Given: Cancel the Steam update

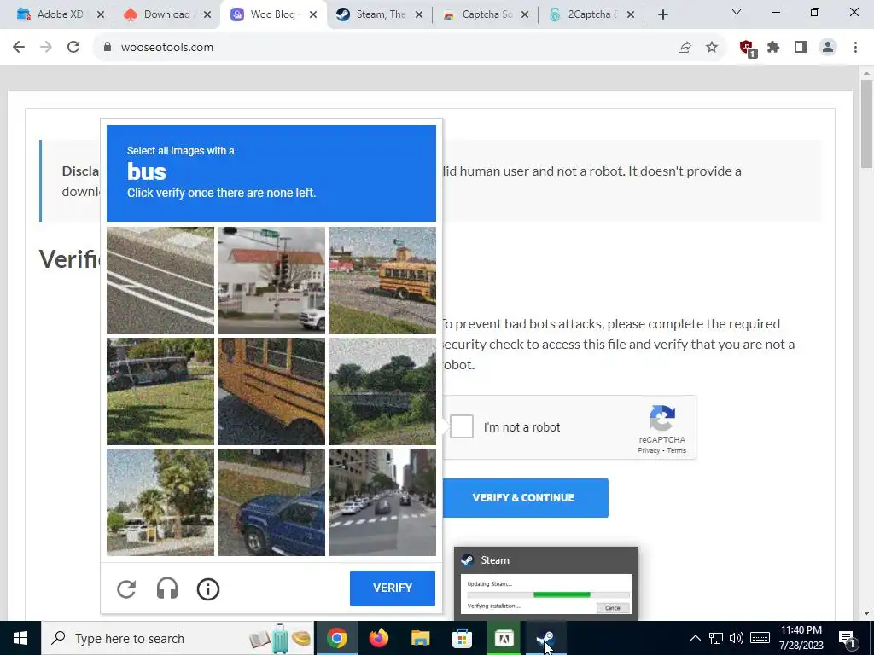Looking at the screenshot, I should (x=613, y=607).
